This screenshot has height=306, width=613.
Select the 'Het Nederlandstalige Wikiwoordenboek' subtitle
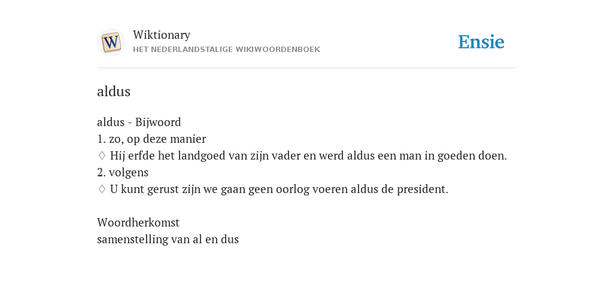tap(226, 50)
